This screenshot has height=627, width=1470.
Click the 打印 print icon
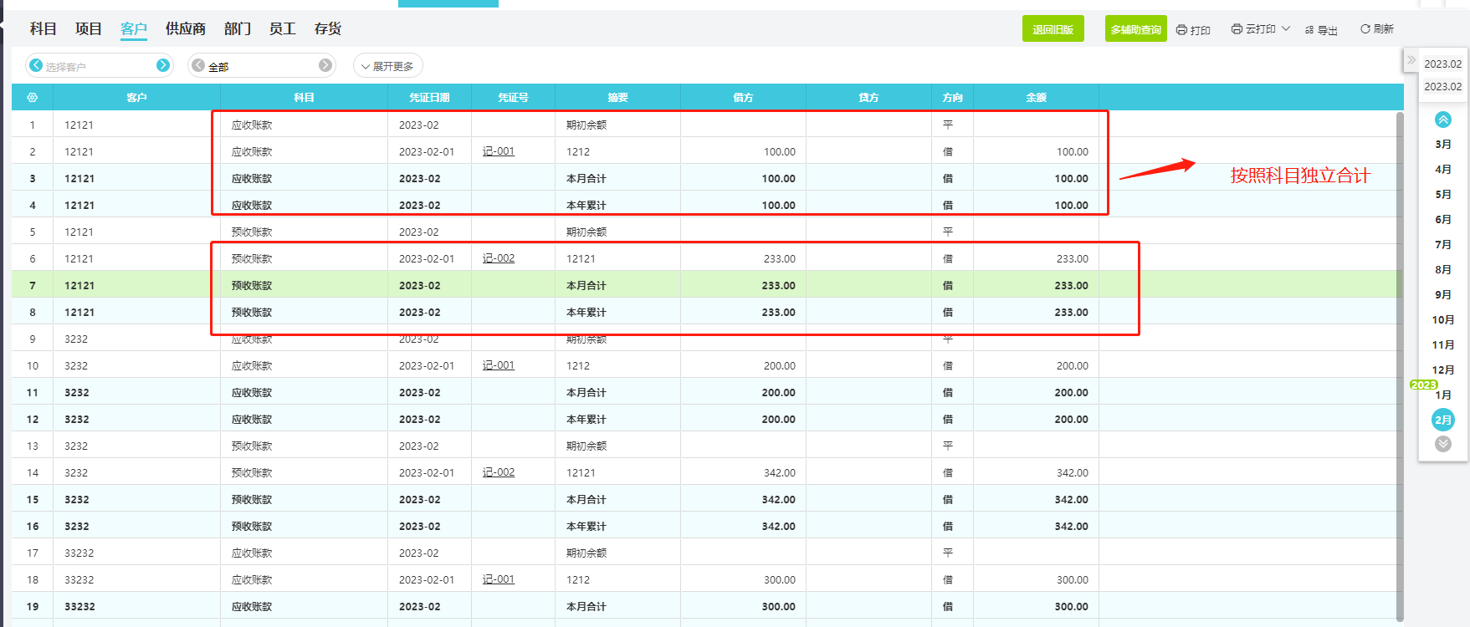click(1181, 30)
